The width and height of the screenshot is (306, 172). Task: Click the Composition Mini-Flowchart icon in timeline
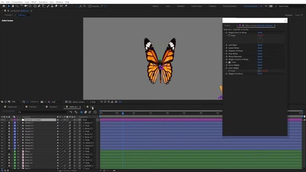(71, 112)
